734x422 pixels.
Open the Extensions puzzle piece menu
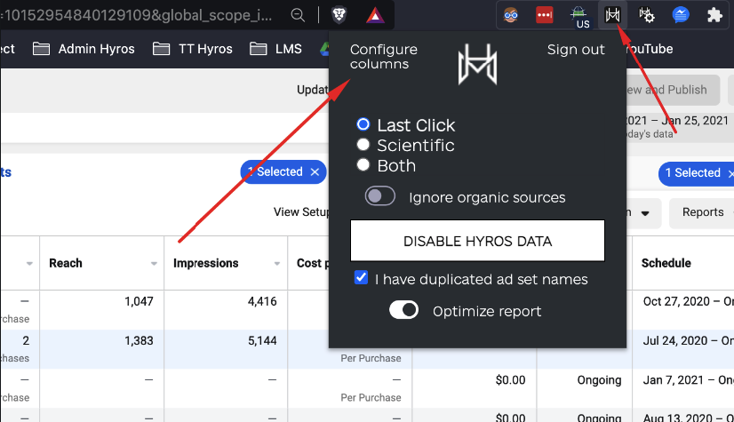click(x=714, y=15)
